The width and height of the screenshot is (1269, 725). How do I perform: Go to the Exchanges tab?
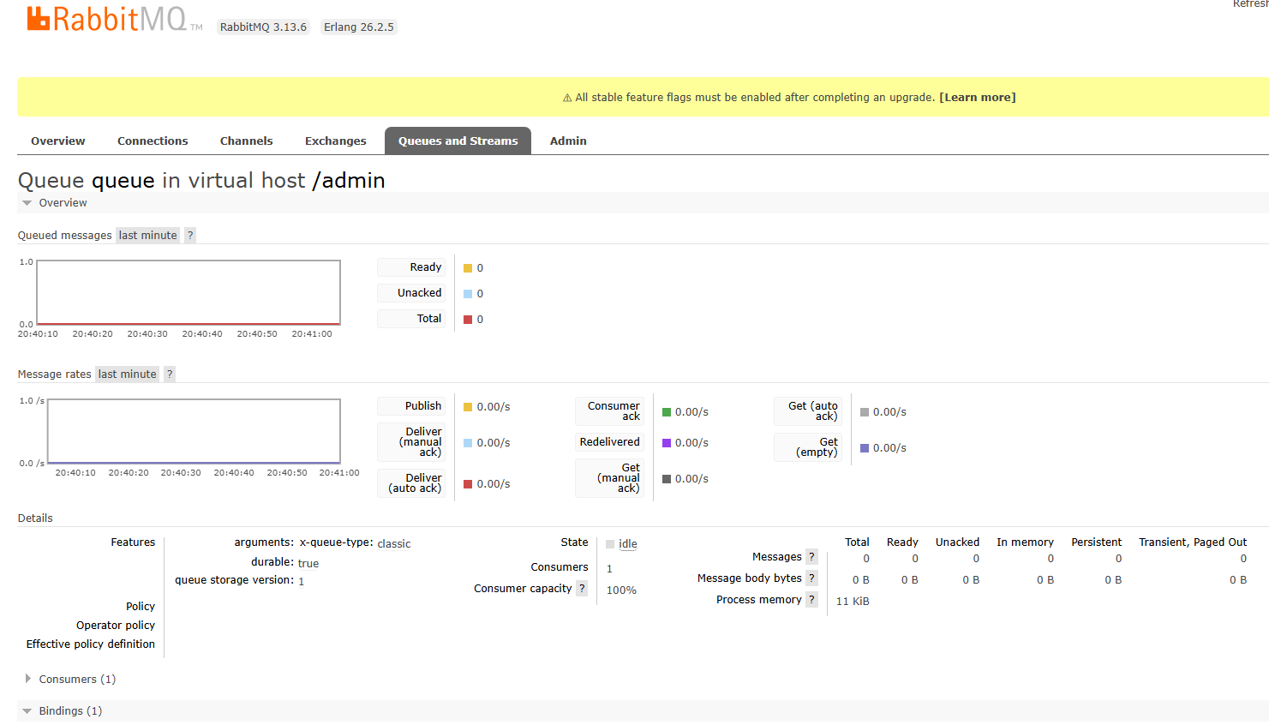[x=335, y=141]
